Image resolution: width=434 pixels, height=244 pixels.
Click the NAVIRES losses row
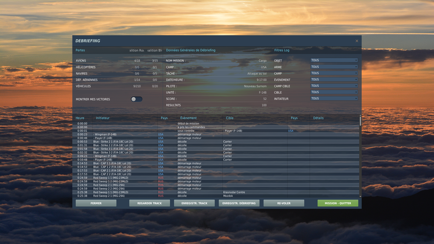click(117, 73)
